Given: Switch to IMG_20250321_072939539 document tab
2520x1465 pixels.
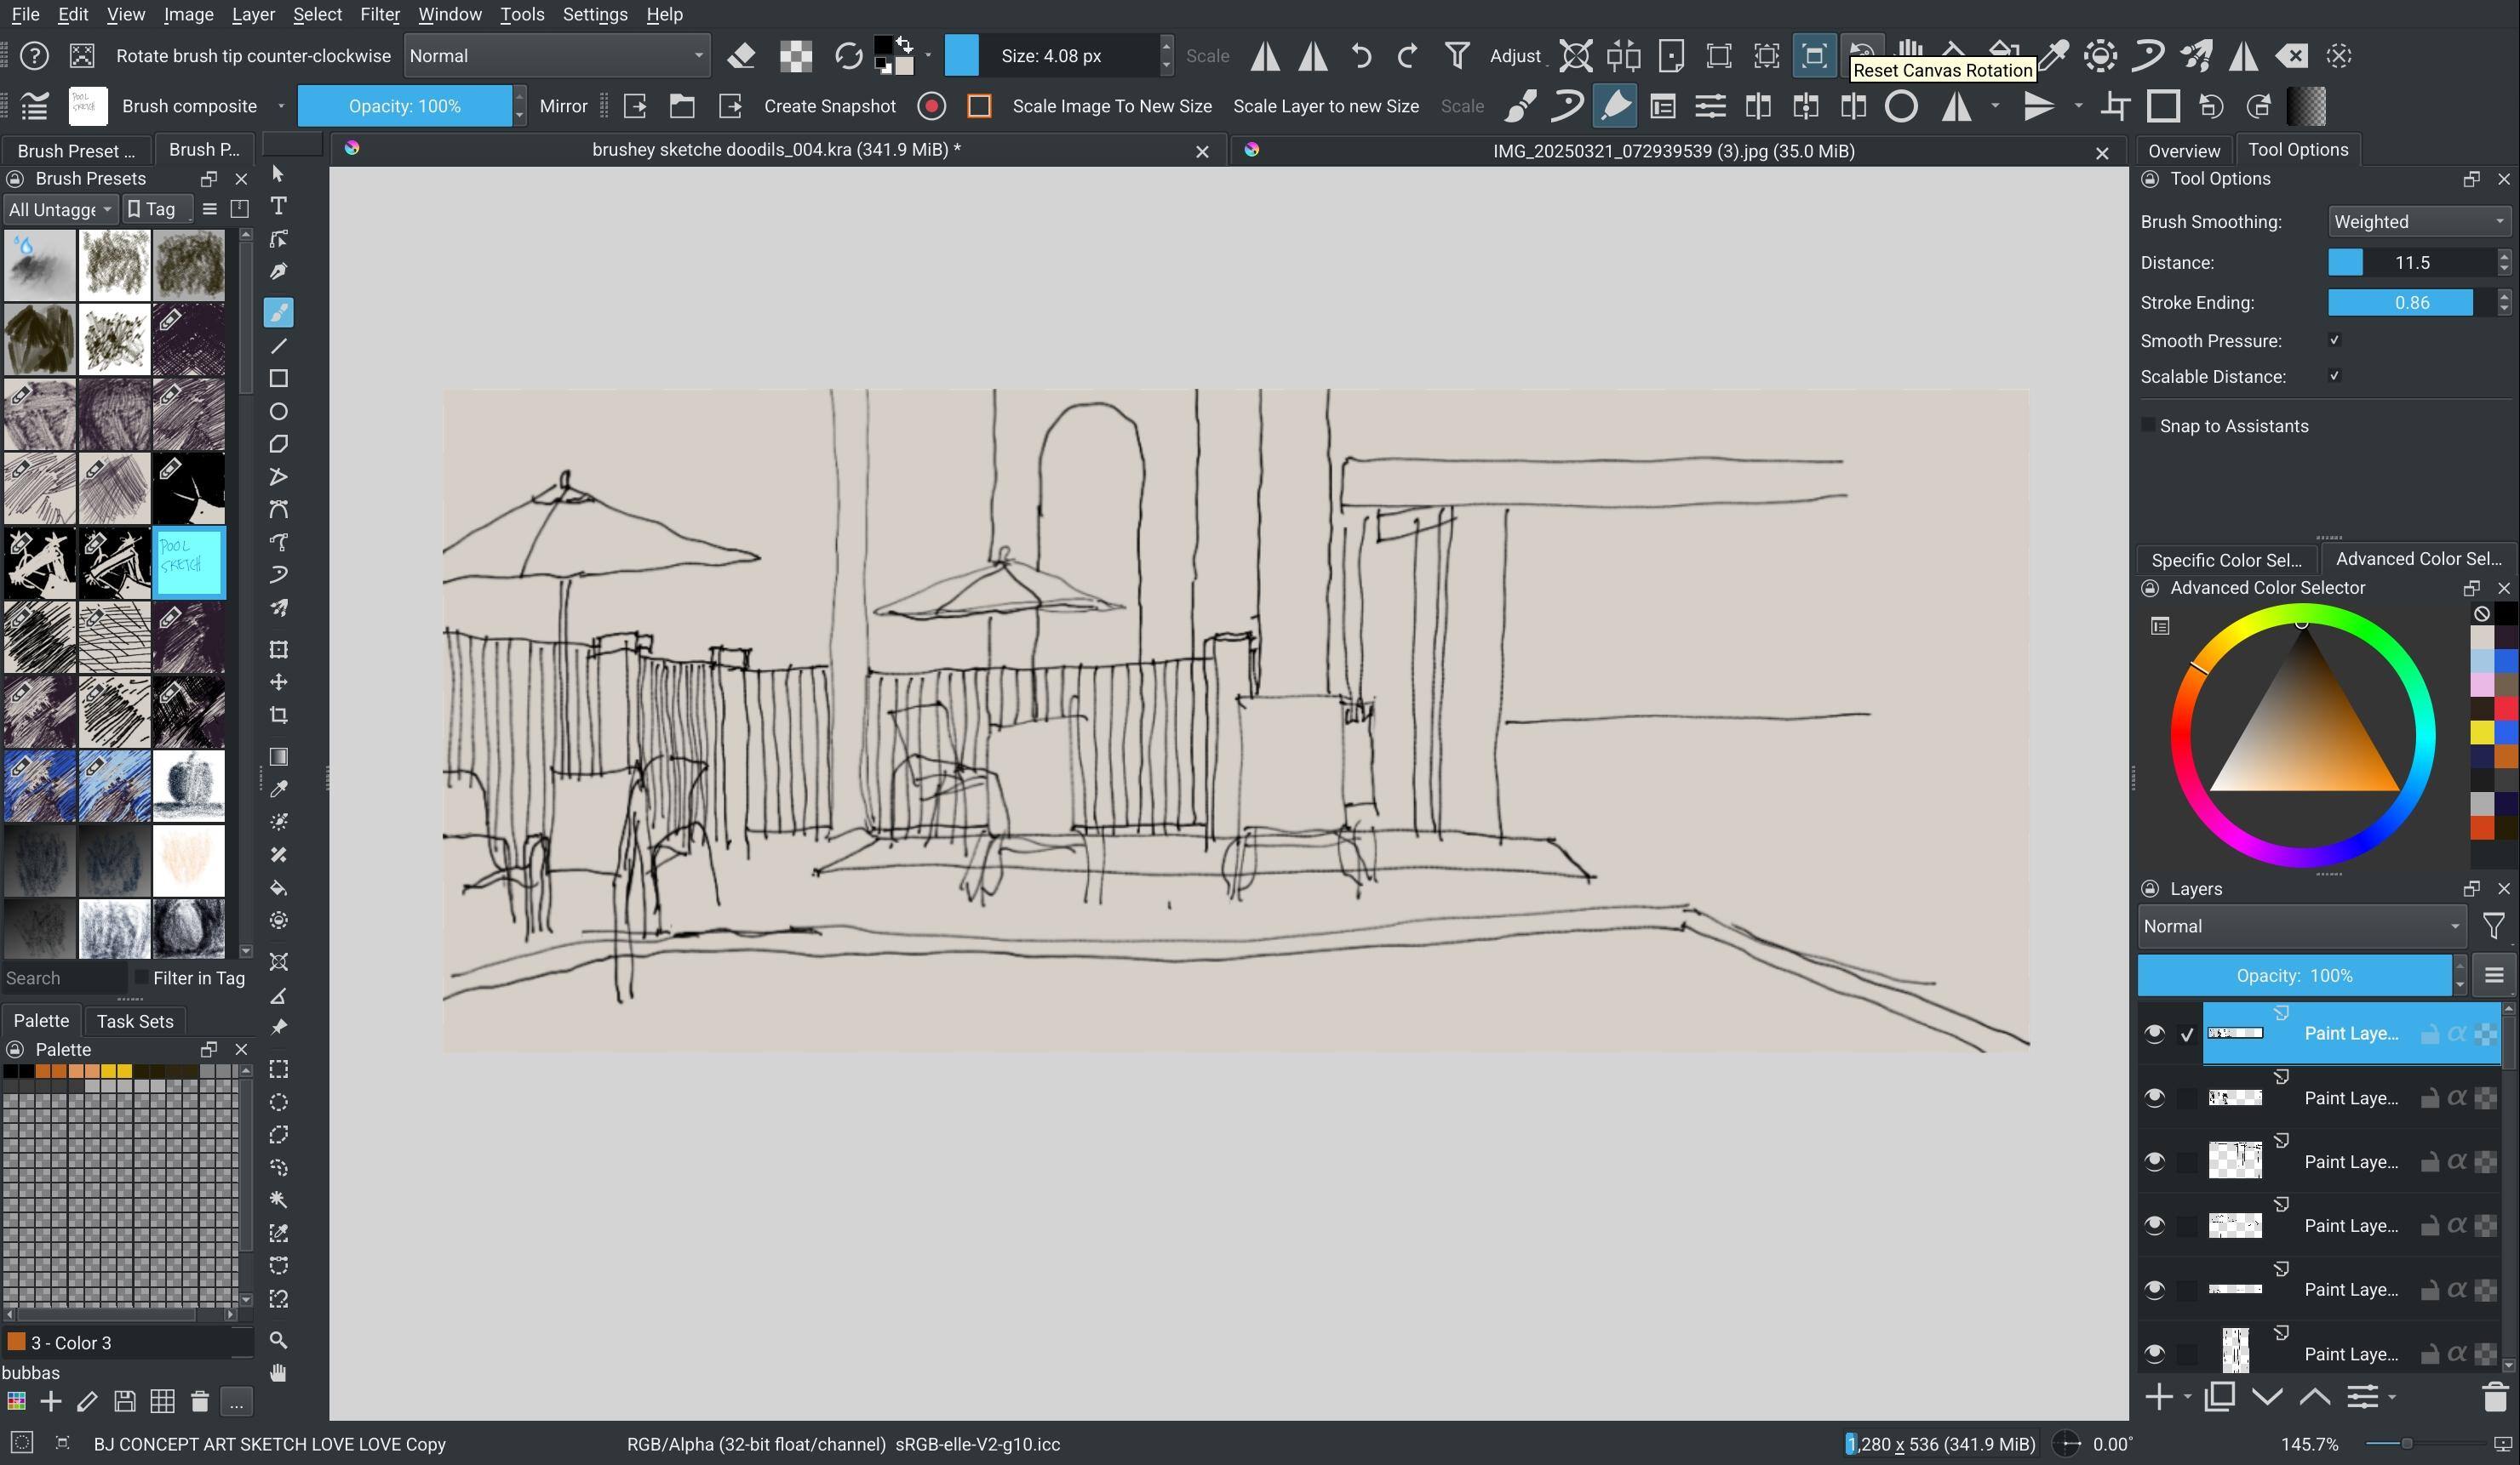Looking at the screenshot, I should point(1672,151).
